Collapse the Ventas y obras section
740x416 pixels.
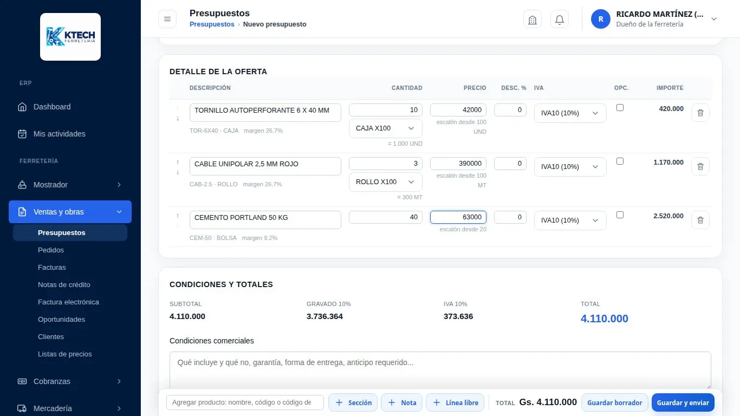(70, 212)
